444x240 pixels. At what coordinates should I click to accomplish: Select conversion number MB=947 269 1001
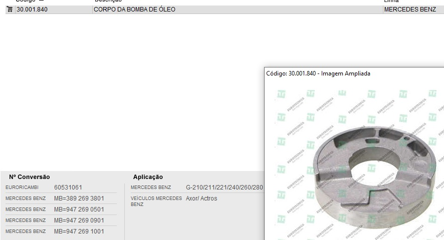(79, 231)
